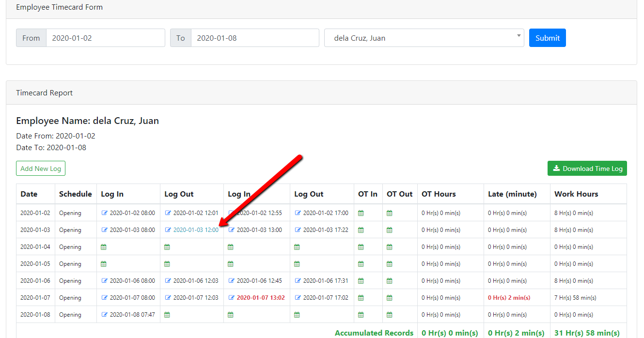Click edit icon beside 2020-01-02 08:00
Viewport: 644px width, 338px height.
(x=104, y=213)
